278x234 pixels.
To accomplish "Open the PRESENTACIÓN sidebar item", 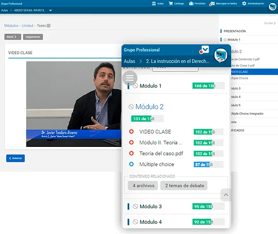I will tap(235, 31).
